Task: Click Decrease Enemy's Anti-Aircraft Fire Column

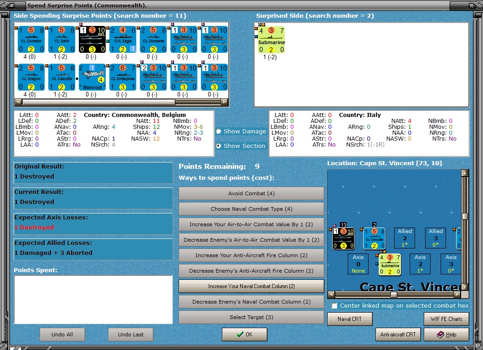Action: tap(252, 271)
